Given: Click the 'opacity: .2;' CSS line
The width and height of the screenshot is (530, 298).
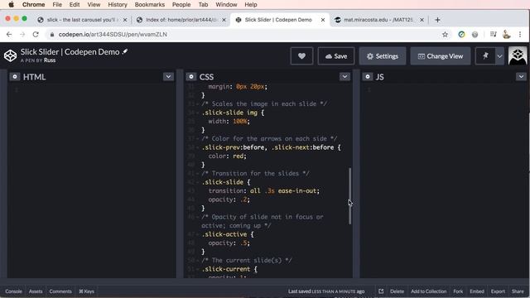Looking at the screenshot, I should [229, 199].
